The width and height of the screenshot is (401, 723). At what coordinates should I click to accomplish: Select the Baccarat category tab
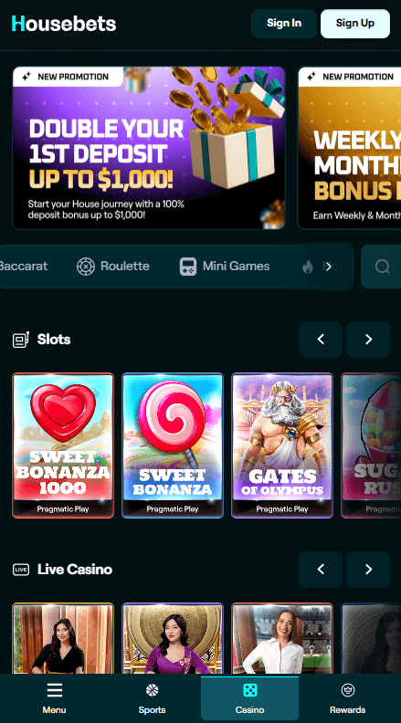23,266
